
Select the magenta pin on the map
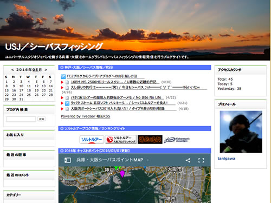[122, 174]
